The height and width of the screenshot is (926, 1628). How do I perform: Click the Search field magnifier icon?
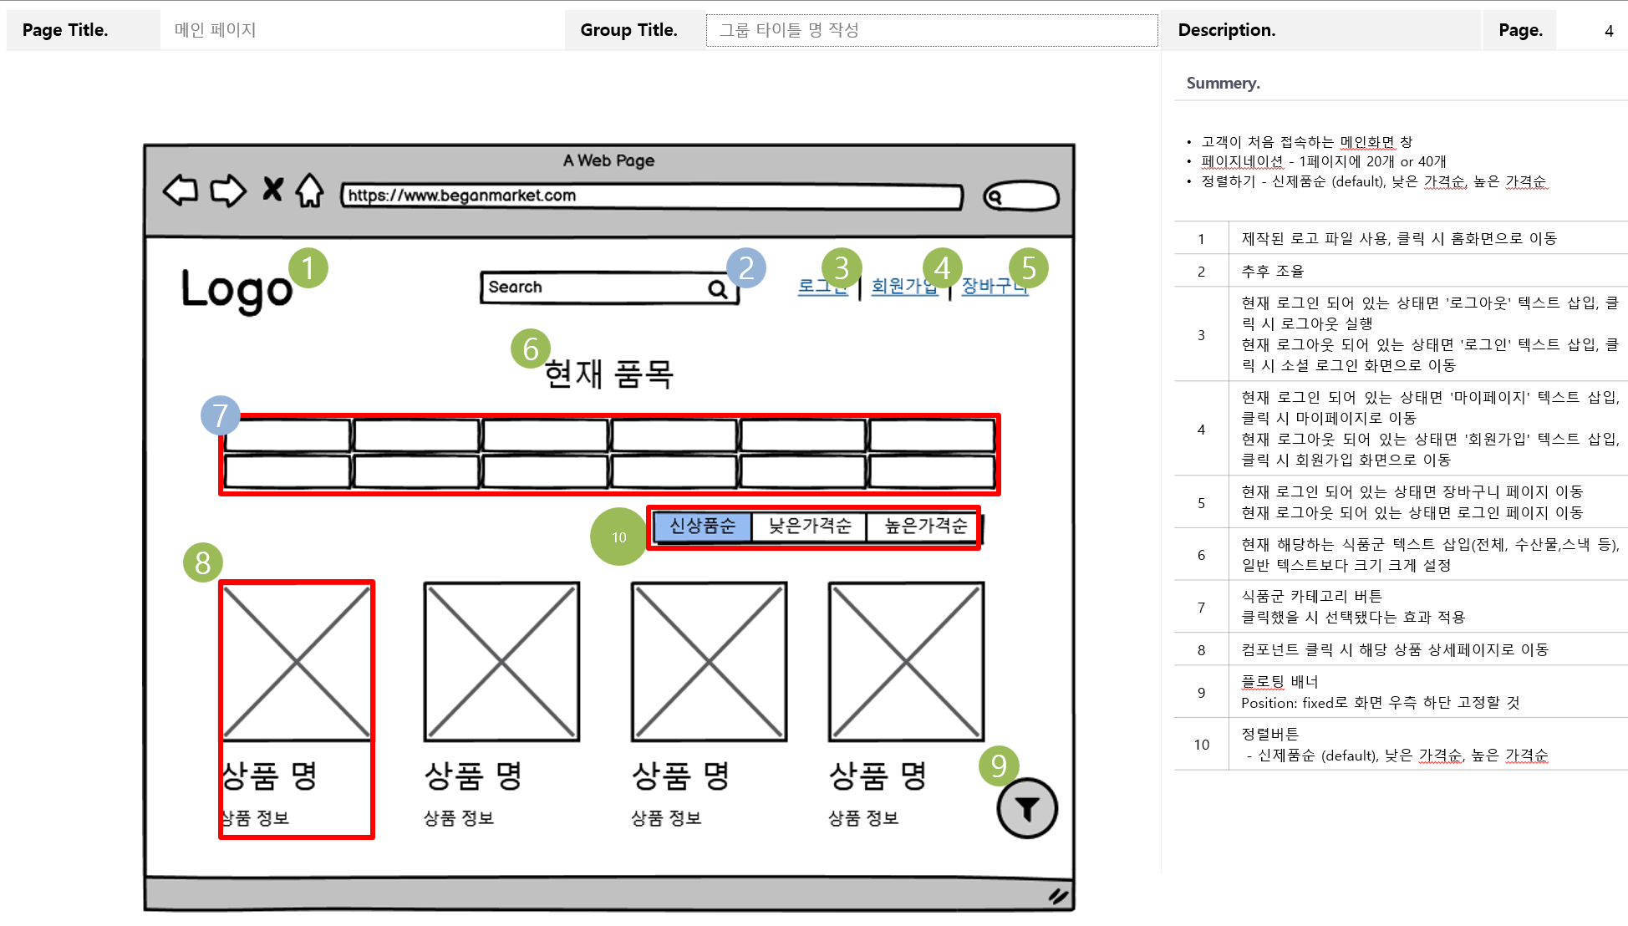tap(717, 289)
